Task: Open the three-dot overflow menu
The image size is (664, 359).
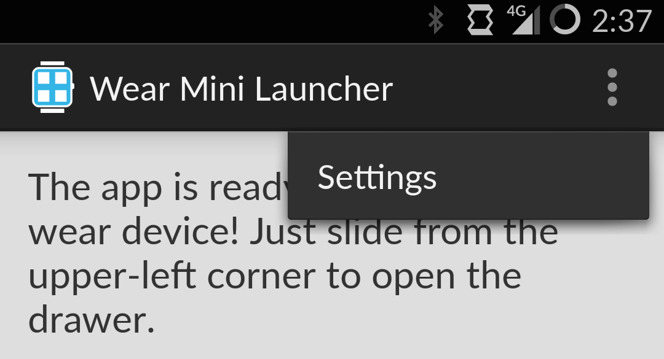Action: 612,87
